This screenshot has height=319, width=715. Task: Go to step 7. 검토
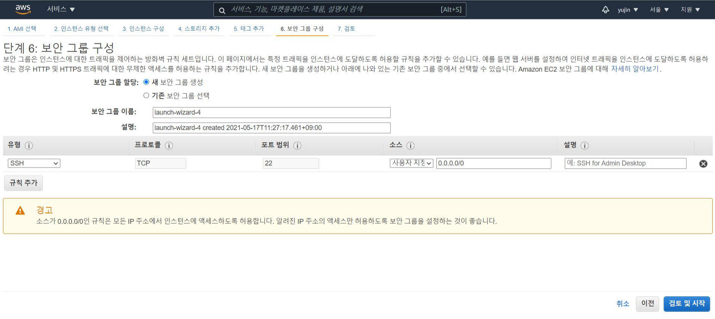click(x=346, y=29)
